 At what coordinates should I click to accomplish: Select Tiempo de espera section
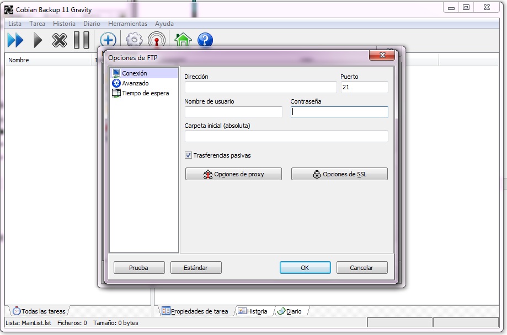[x=140, y=93]
